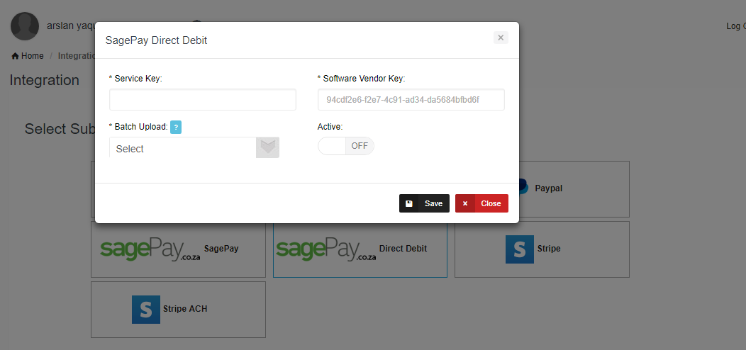
Task: Open the SagePay integration tile
Action: pos(178,249)
